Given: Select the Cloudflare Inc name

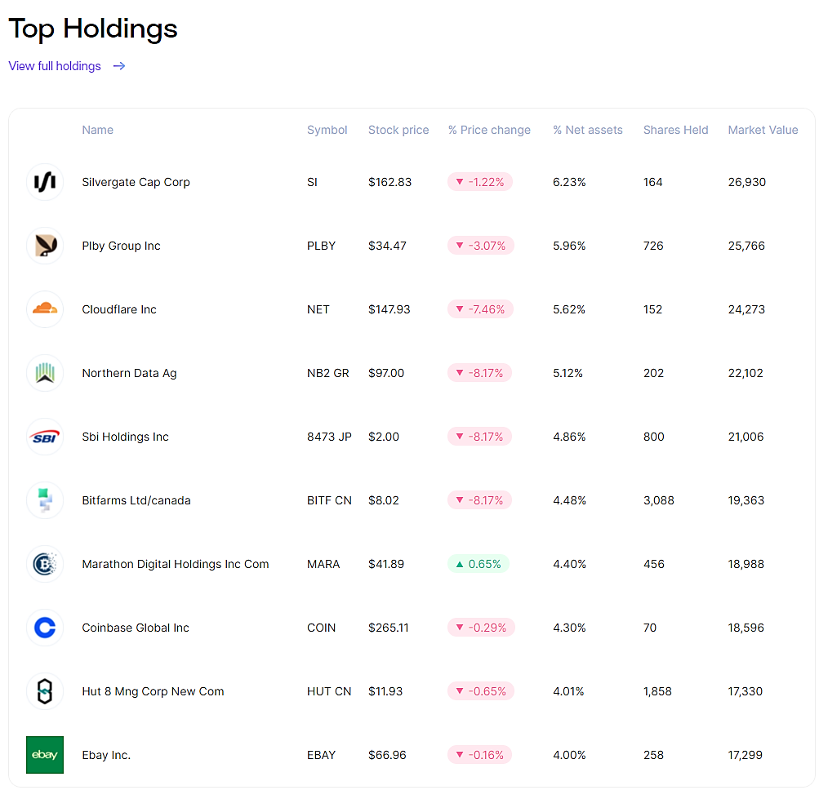Looking at the screenshot, I should [x=119, y=309].
